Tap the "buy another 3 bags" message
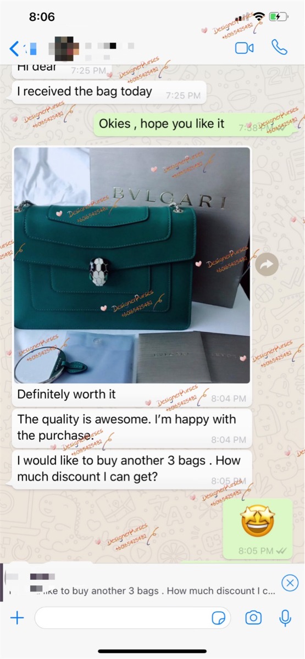Screen dimensions: 305x659 (131, 469)
